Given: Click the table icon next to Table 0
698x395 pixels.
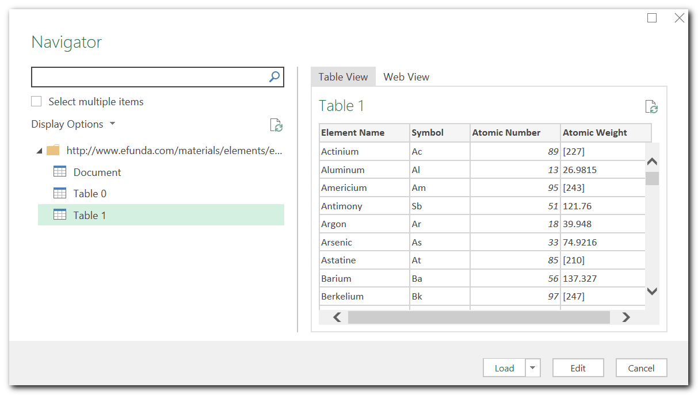Looking at the screenshot, I should [60, 193].
